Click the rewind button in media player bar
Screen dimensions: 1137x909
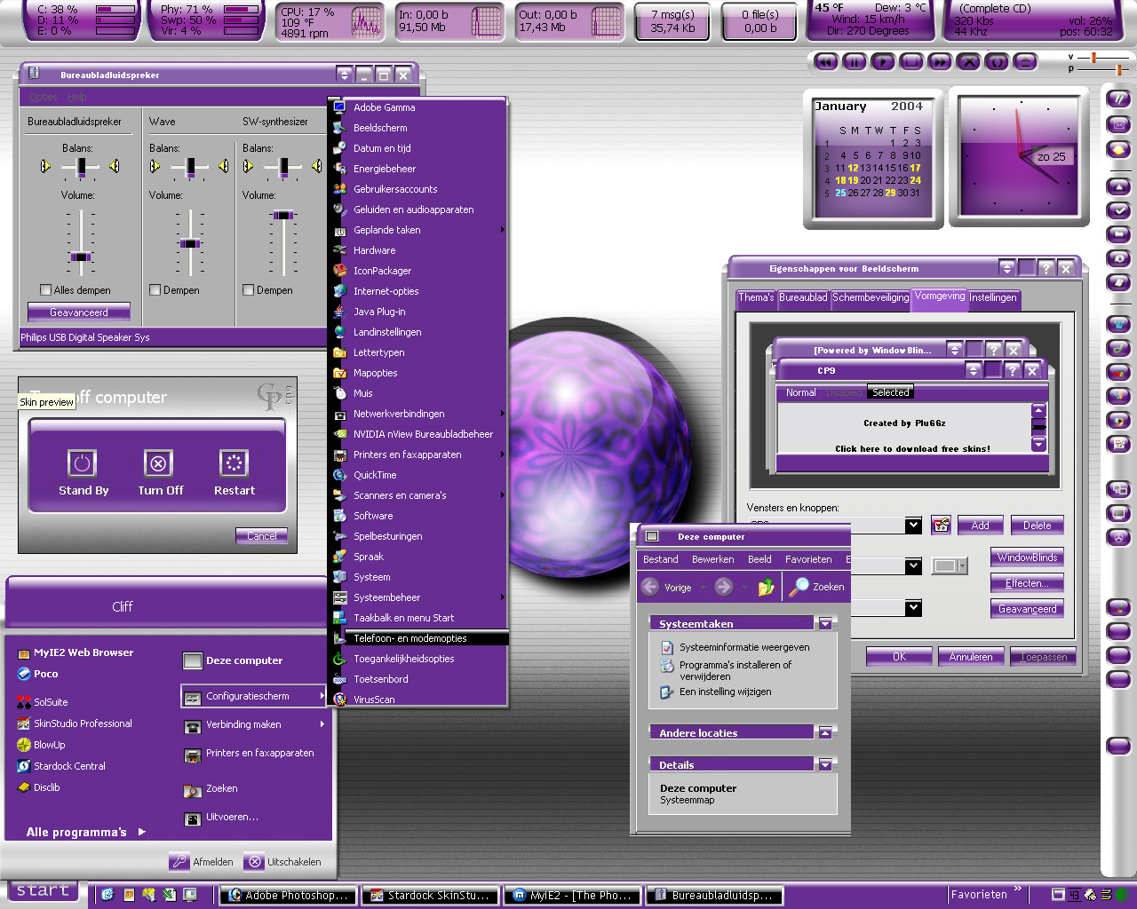pyautogui.click(x=826, y=62)
